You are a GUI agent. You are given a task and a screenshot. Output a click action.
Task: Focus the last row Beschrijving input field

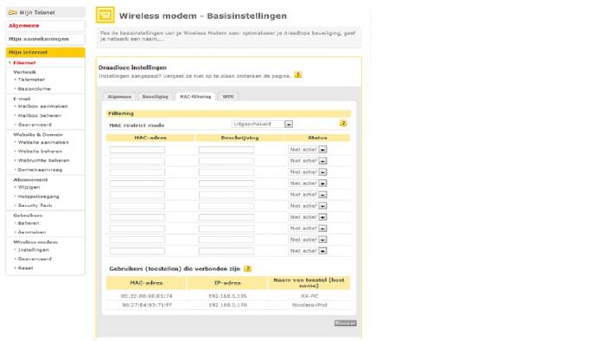226,251
